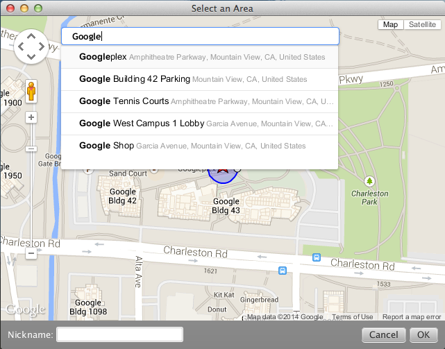This screenshot has height=349, width=445.
Task: Click the Google Bldg 1098 label
Action: pyautogui.click(x=88, y=307)
